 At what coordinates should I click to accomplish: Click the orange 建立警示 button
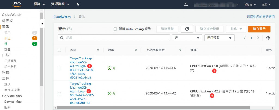tap(259, 29)
